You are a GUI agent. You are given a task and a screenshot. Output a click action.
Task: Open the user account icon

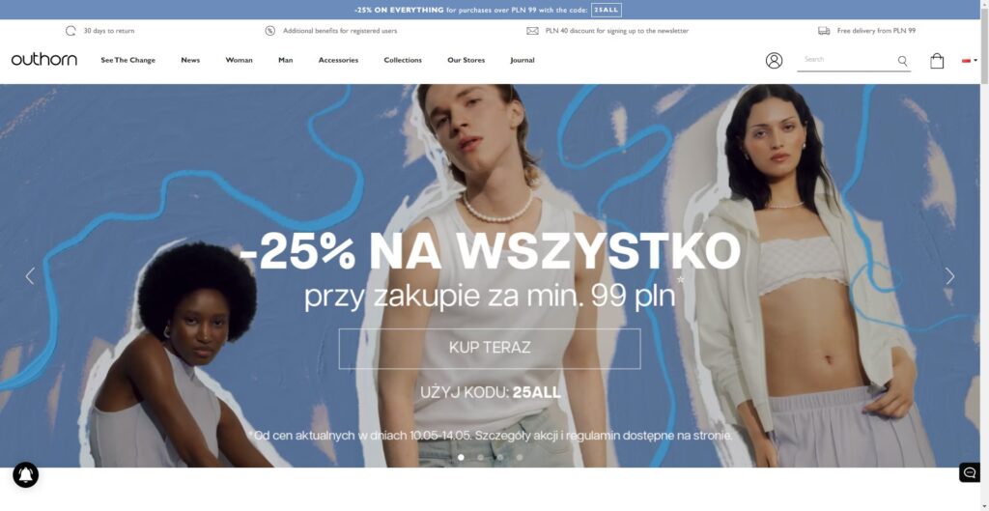tap(774, 61)
